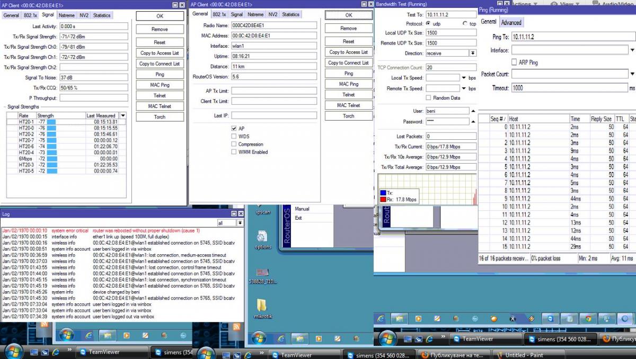Expand the Log filter dropdown showing all
The width and height of the screenshot is (636, 359).
[240, 223]
